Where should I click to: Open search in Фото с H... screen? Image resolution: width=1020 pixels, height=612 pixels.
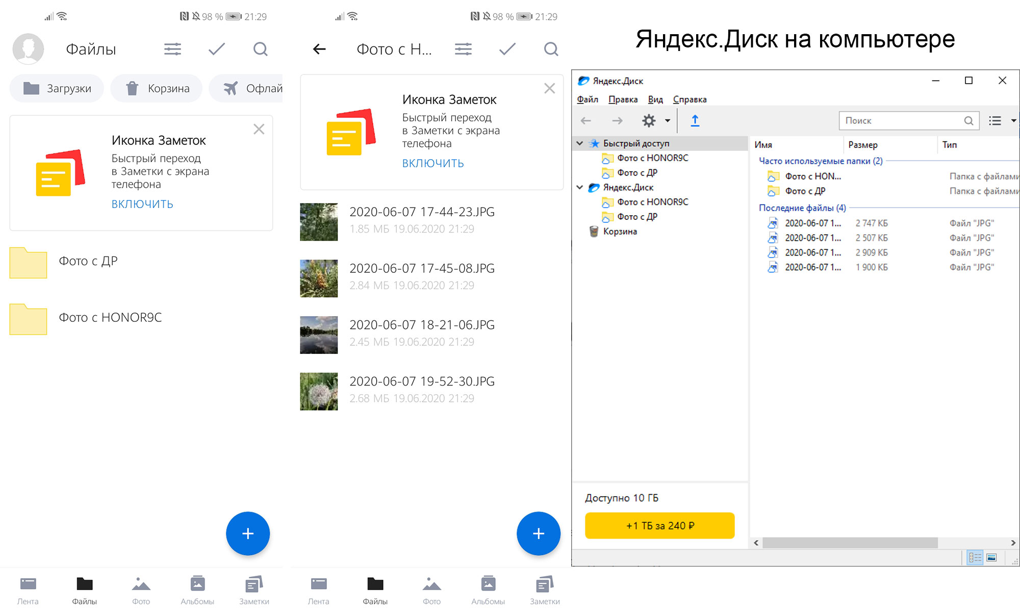pyautogui.click(x=551, y=49)
